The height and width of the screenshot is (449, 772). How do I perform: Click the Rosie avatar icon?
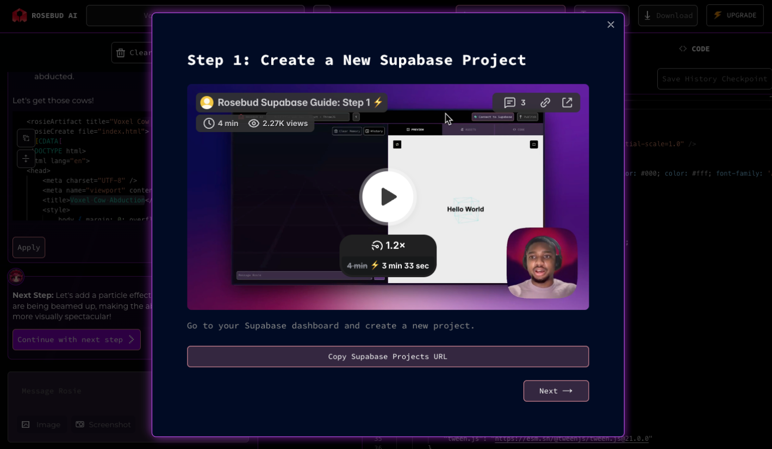click(x=16, y=277)
